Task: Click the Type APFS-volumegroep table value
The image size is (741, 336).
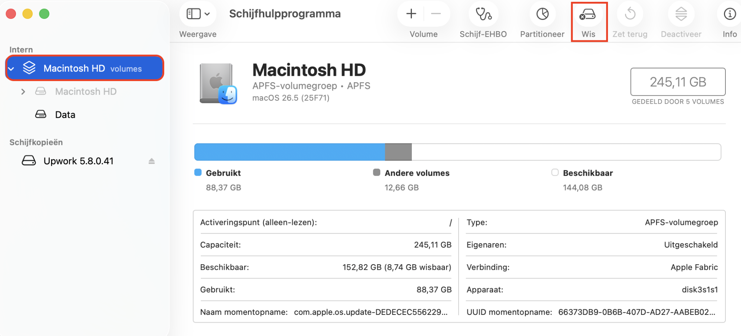Action: pyautogui.click(x=681, y=222)
